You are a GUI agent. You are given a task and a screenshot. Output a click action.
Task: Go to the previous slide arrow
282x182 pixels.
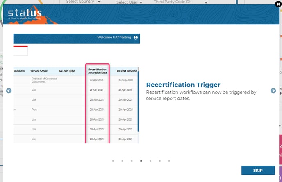coord(9,91)
